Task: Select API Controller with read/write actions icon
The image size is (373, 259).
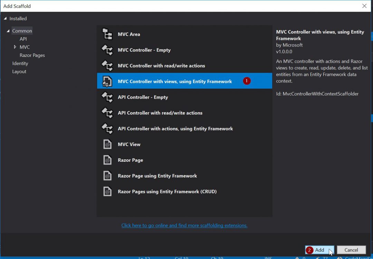Action: 107,113
